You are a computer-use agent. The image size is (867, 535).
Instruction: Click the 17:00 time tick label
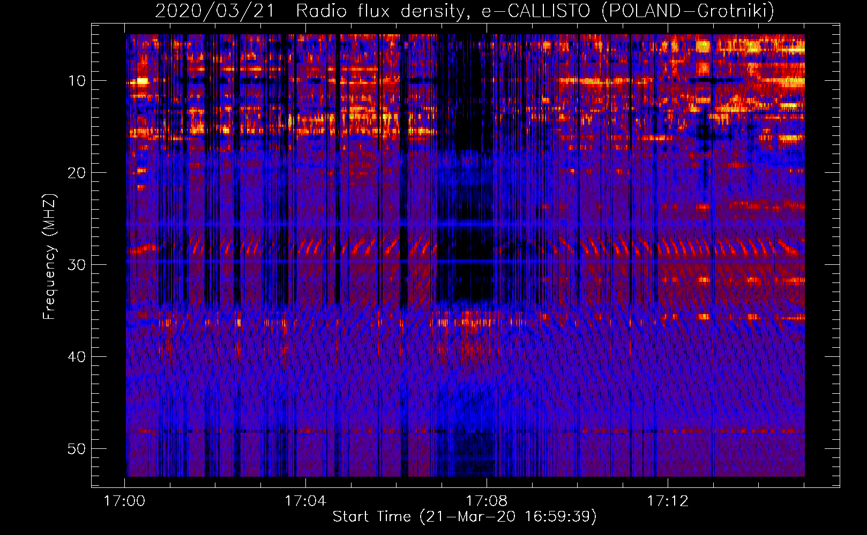coord(124,501)
